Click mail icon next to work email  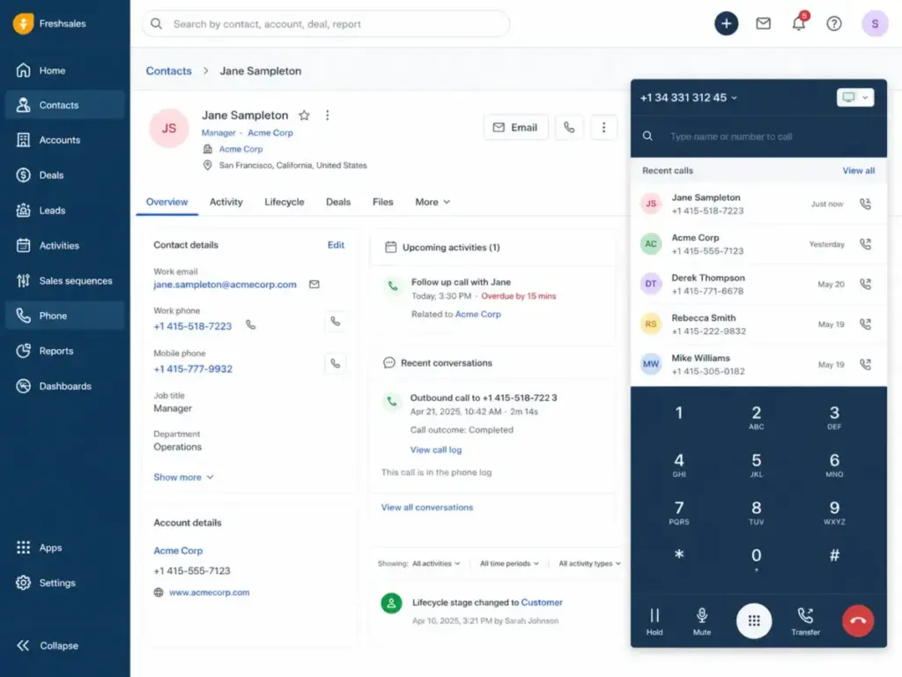pyautogui.click(x=314, y=285)
